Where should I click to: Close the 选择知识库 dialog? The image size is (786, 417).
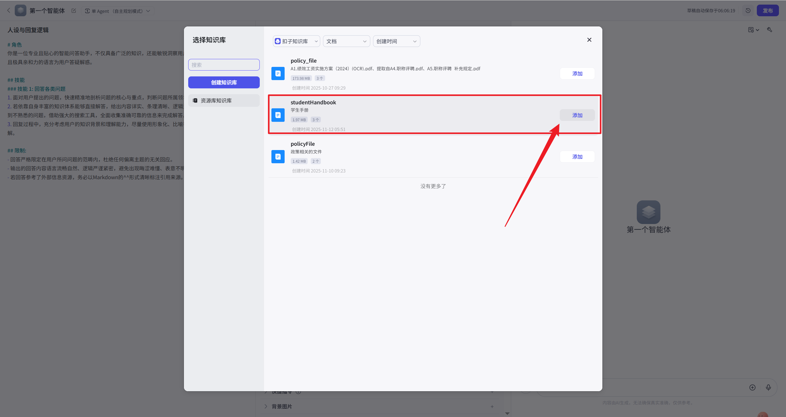[589, 40]
